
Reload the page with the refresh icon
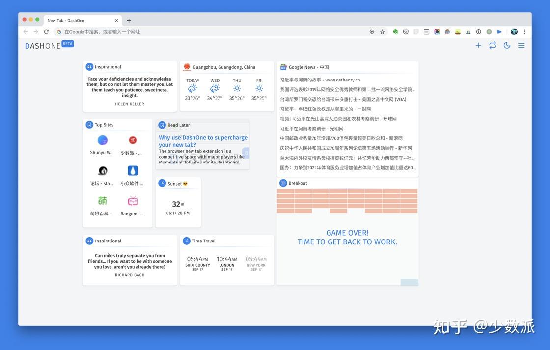[46, 32]
